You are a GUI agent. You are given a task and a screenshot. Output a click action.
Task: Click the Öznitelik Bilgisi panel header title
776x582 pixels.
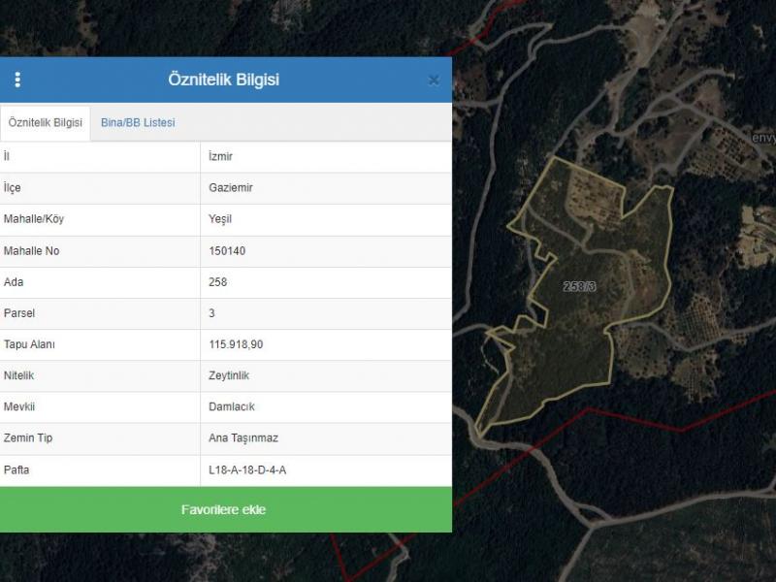pos(223,80)
